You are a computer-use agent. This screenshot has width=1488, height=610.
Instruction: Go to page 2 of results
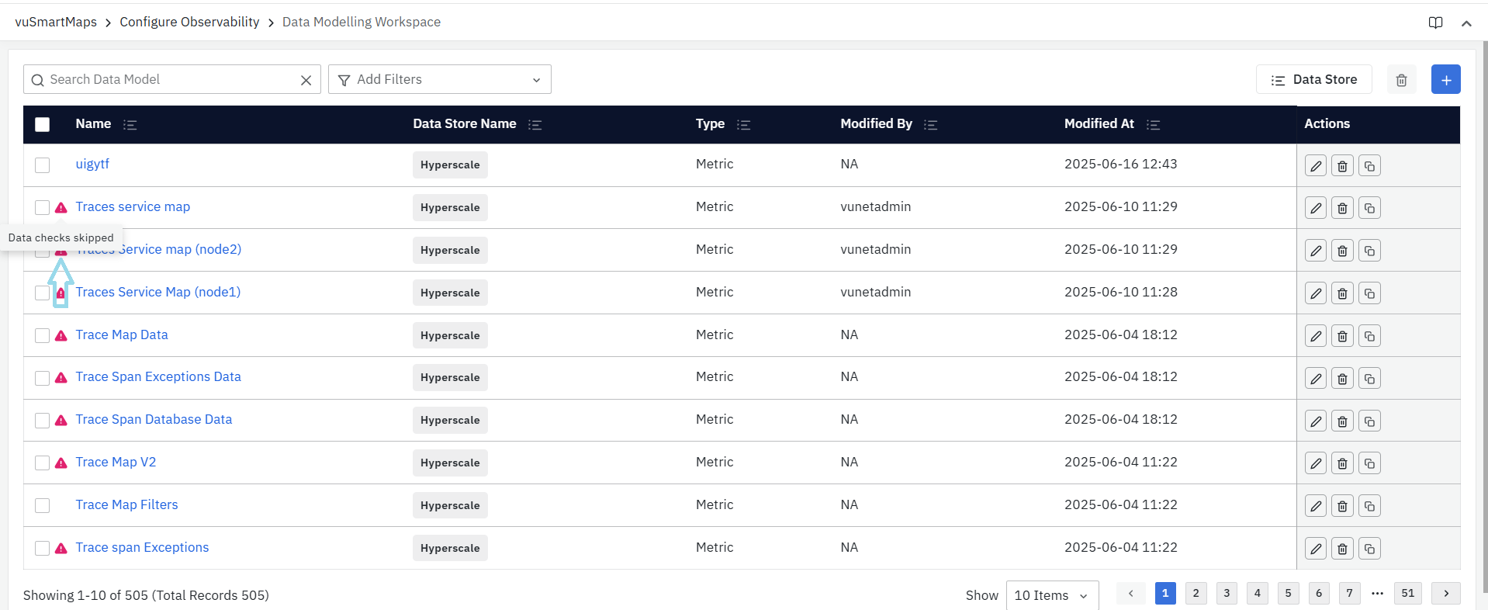click(1196, 594)
